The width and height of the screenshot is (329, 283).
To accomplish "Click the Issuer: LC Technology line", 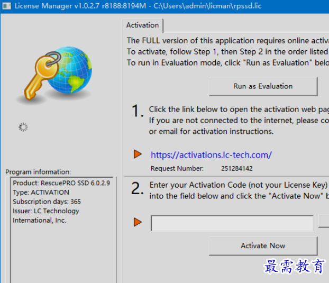I will point(46,211).
